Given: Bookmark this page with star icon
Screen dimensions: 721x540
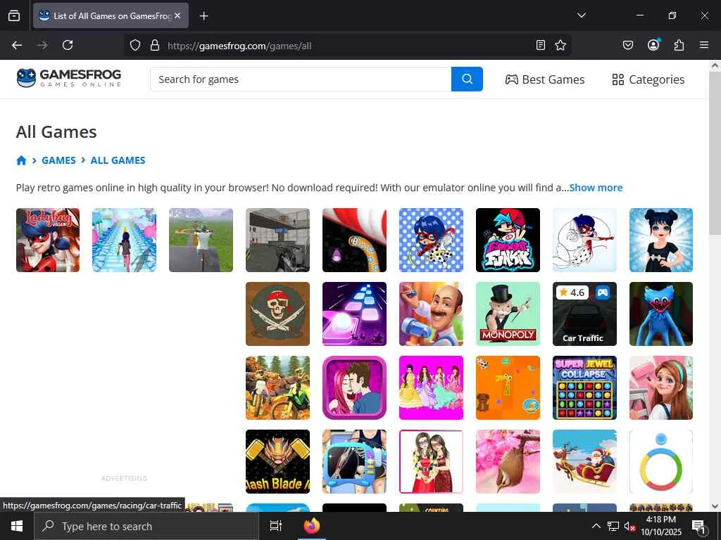Looking at the screenshot, I should tap(560, 45).
